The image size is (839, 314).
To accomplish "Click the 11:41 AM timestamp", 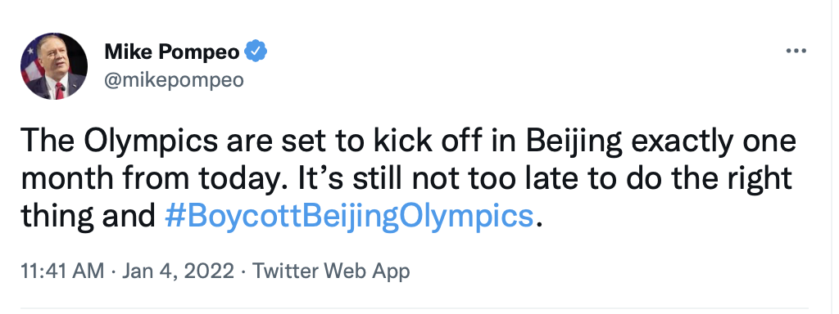I will tap(62, 271).
